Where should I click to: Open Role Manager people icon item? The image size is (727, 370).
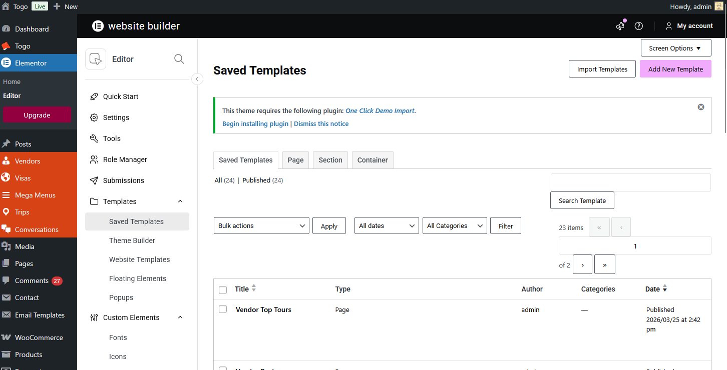click(x=94, y=159)
